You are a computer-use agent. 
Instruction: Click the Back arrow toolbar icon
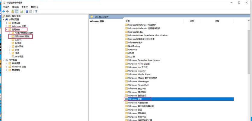(x=3, y=11)
